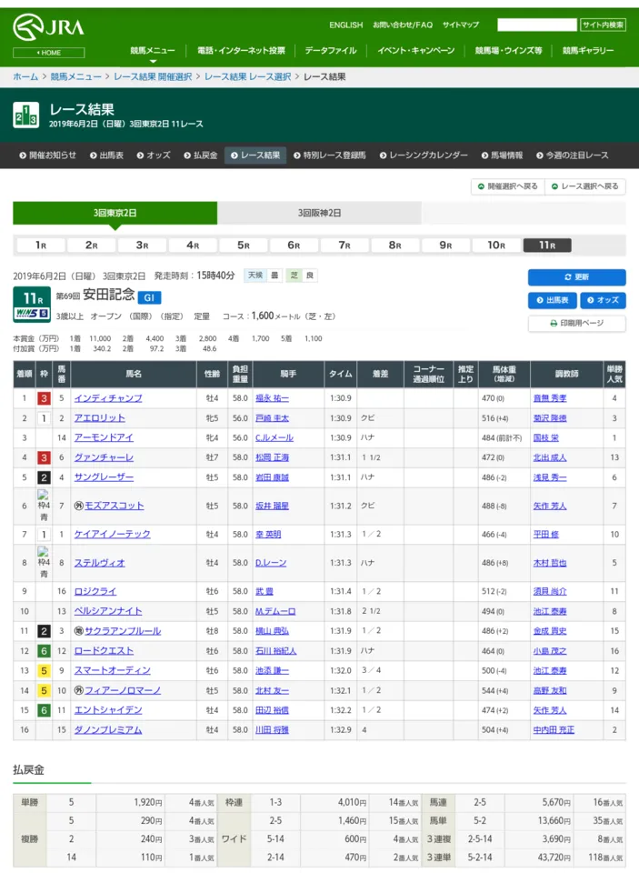This screenshot has width=639, height=873.
Task: Open trainer 中内田 充正 link
Action: (x=554, y=730)
